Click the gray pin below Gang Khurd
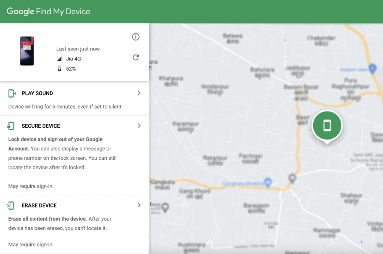The height and width of the screenshot is (254, 383). point(166,208)
